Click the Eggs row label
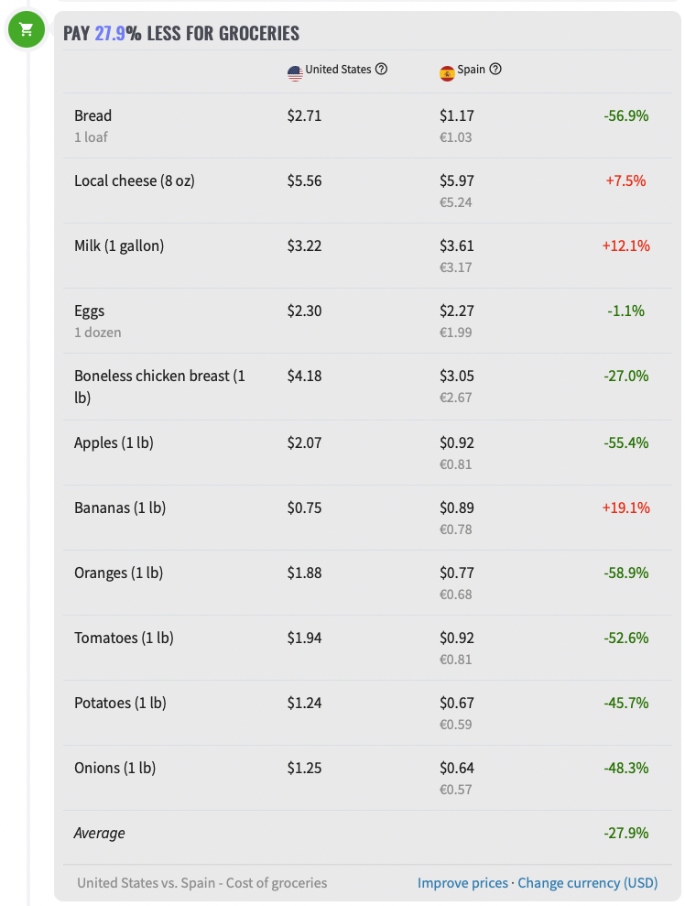Screen dimensions: 685x906 click(90, 311)
